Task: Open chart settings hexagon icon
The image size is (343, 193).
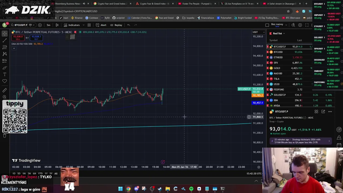Action: pyautogui.click(x=300, y=25)
